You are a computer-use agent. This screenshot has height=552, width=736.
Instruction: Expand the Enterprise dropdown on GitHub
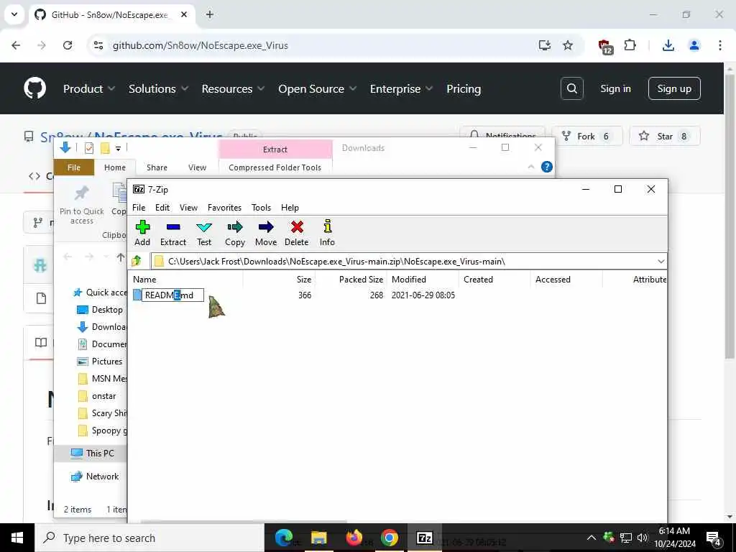click(x=401, y=88)
